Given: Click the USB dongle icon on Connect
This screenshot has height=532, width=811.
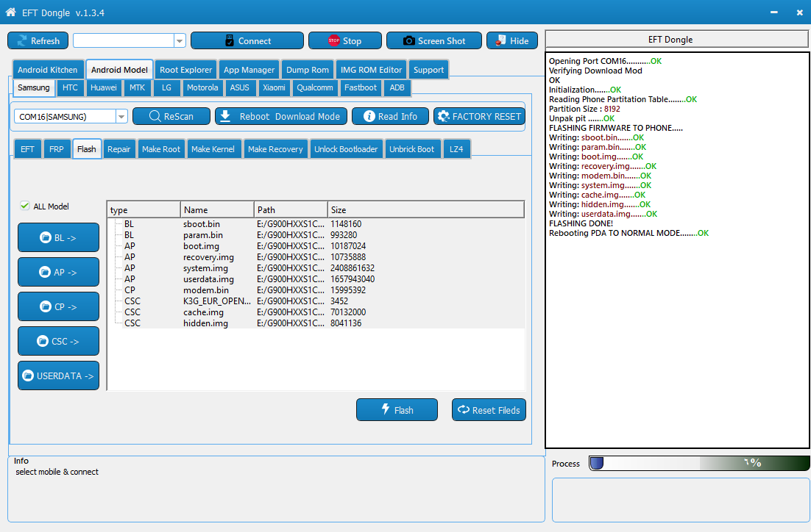Looking at the screenshot, I should coord(230,41).
